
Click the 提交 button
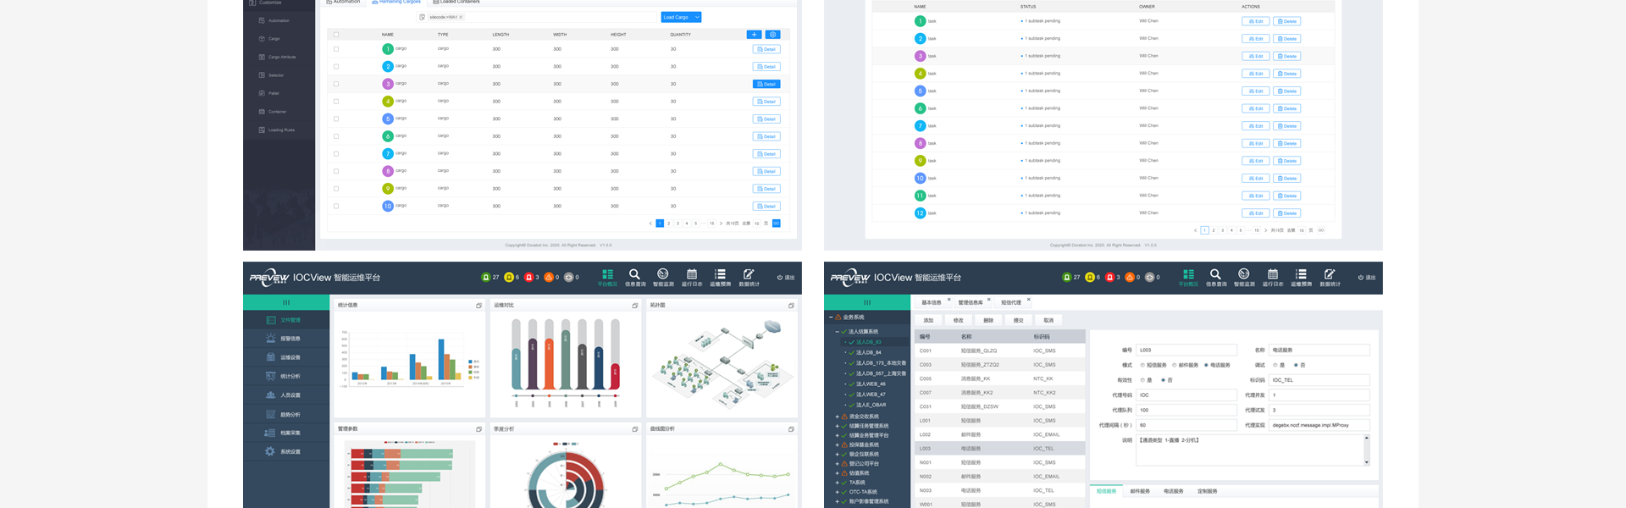point(1019,321)
